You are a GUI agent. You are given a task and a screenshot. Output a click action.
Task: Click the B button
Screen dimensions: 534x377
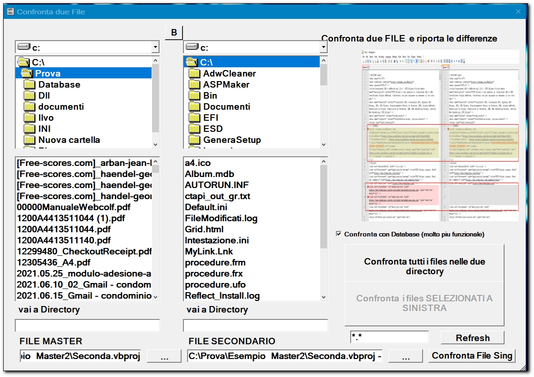[x=174, y=33]
